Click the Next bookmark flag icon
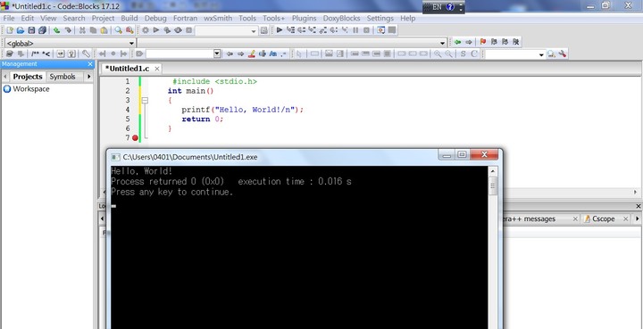643x329 pixels. point(505,42)
